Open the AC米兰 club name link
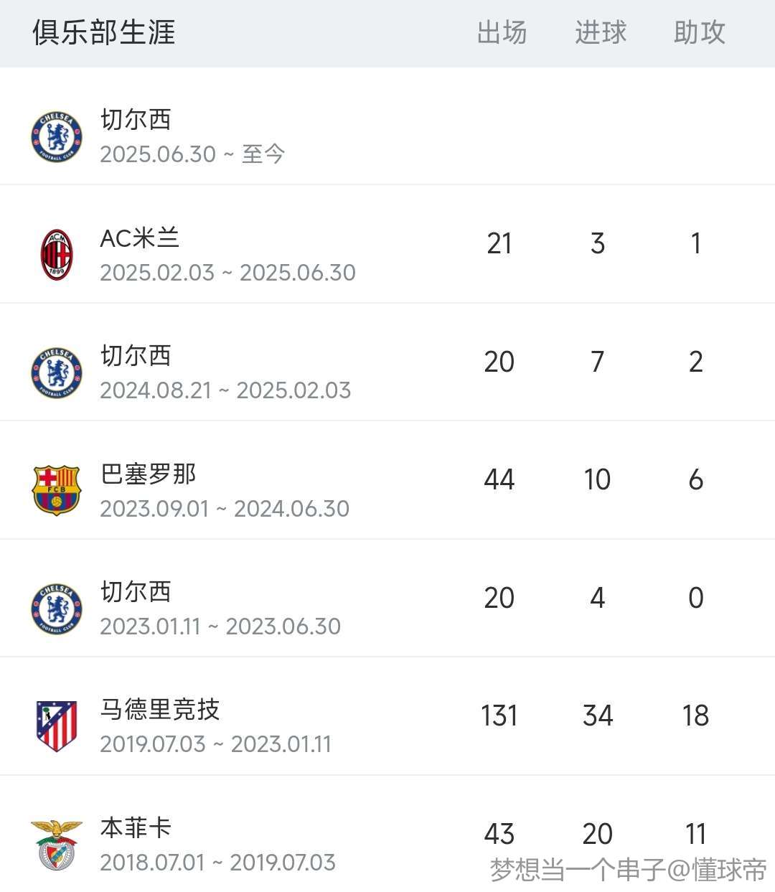The width and height of the screenshot is (775, 892). pos(140,238)
